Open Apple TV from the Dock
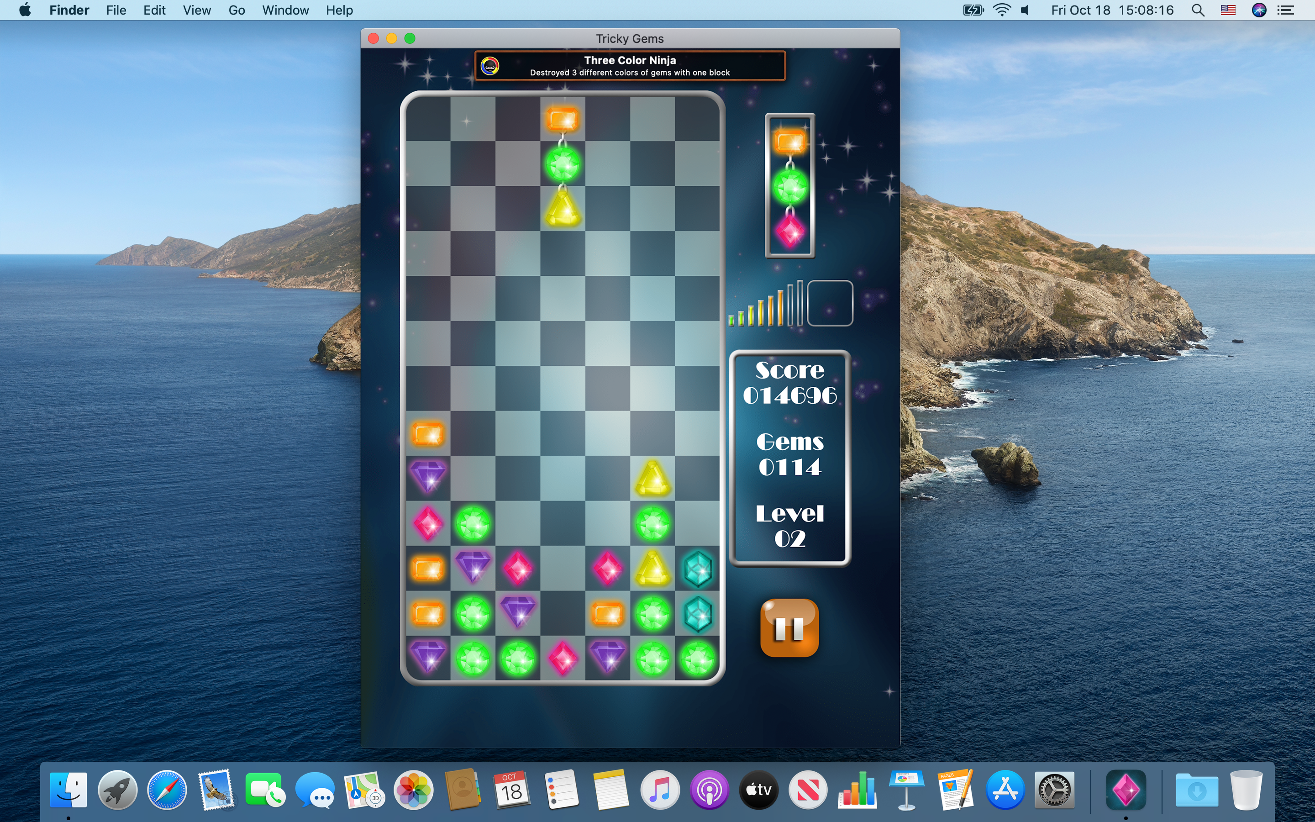 [758, 790]
